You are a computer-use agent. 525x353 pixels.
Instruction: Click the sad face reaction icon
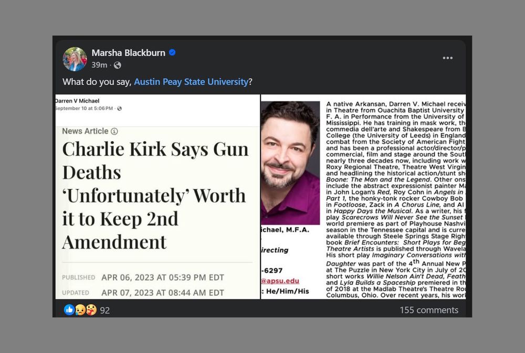pyautogui.click(x=80, y=310)
